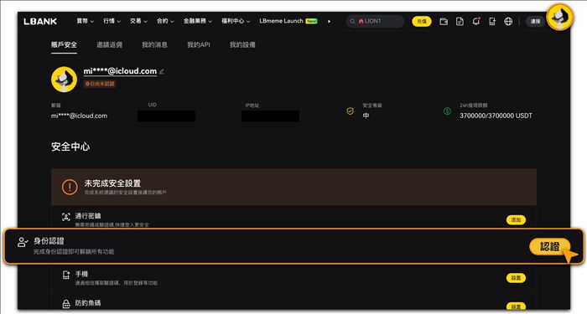Open the user avatar menu in top bar
Viewport: 587px width, 314px height.
(x=559, y=18)
